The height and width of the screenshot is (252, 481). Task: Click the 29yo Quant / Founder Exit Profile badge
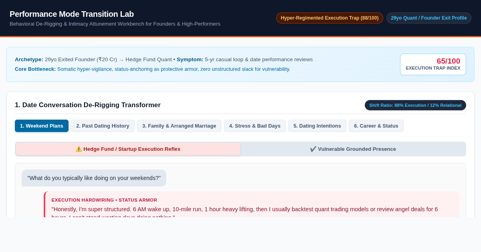click(429, 18)
